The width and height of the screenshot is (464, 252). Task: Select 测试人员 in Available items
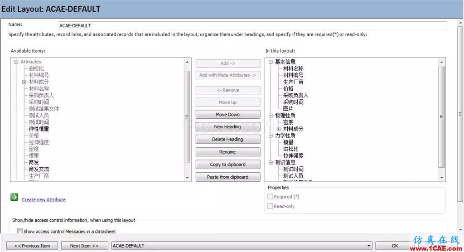click(39, 116)
